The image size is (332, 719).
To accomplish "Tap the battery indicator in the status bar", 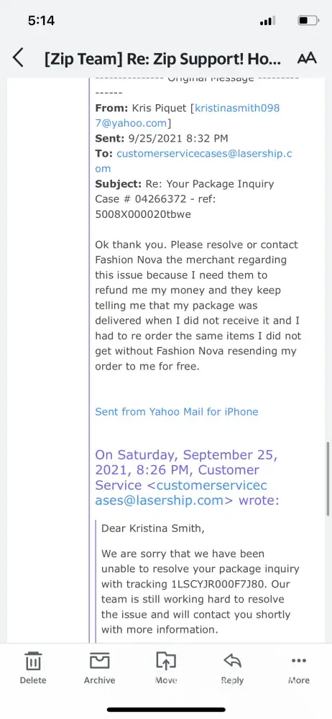I will pyautogui.click(x=308, y=21).
